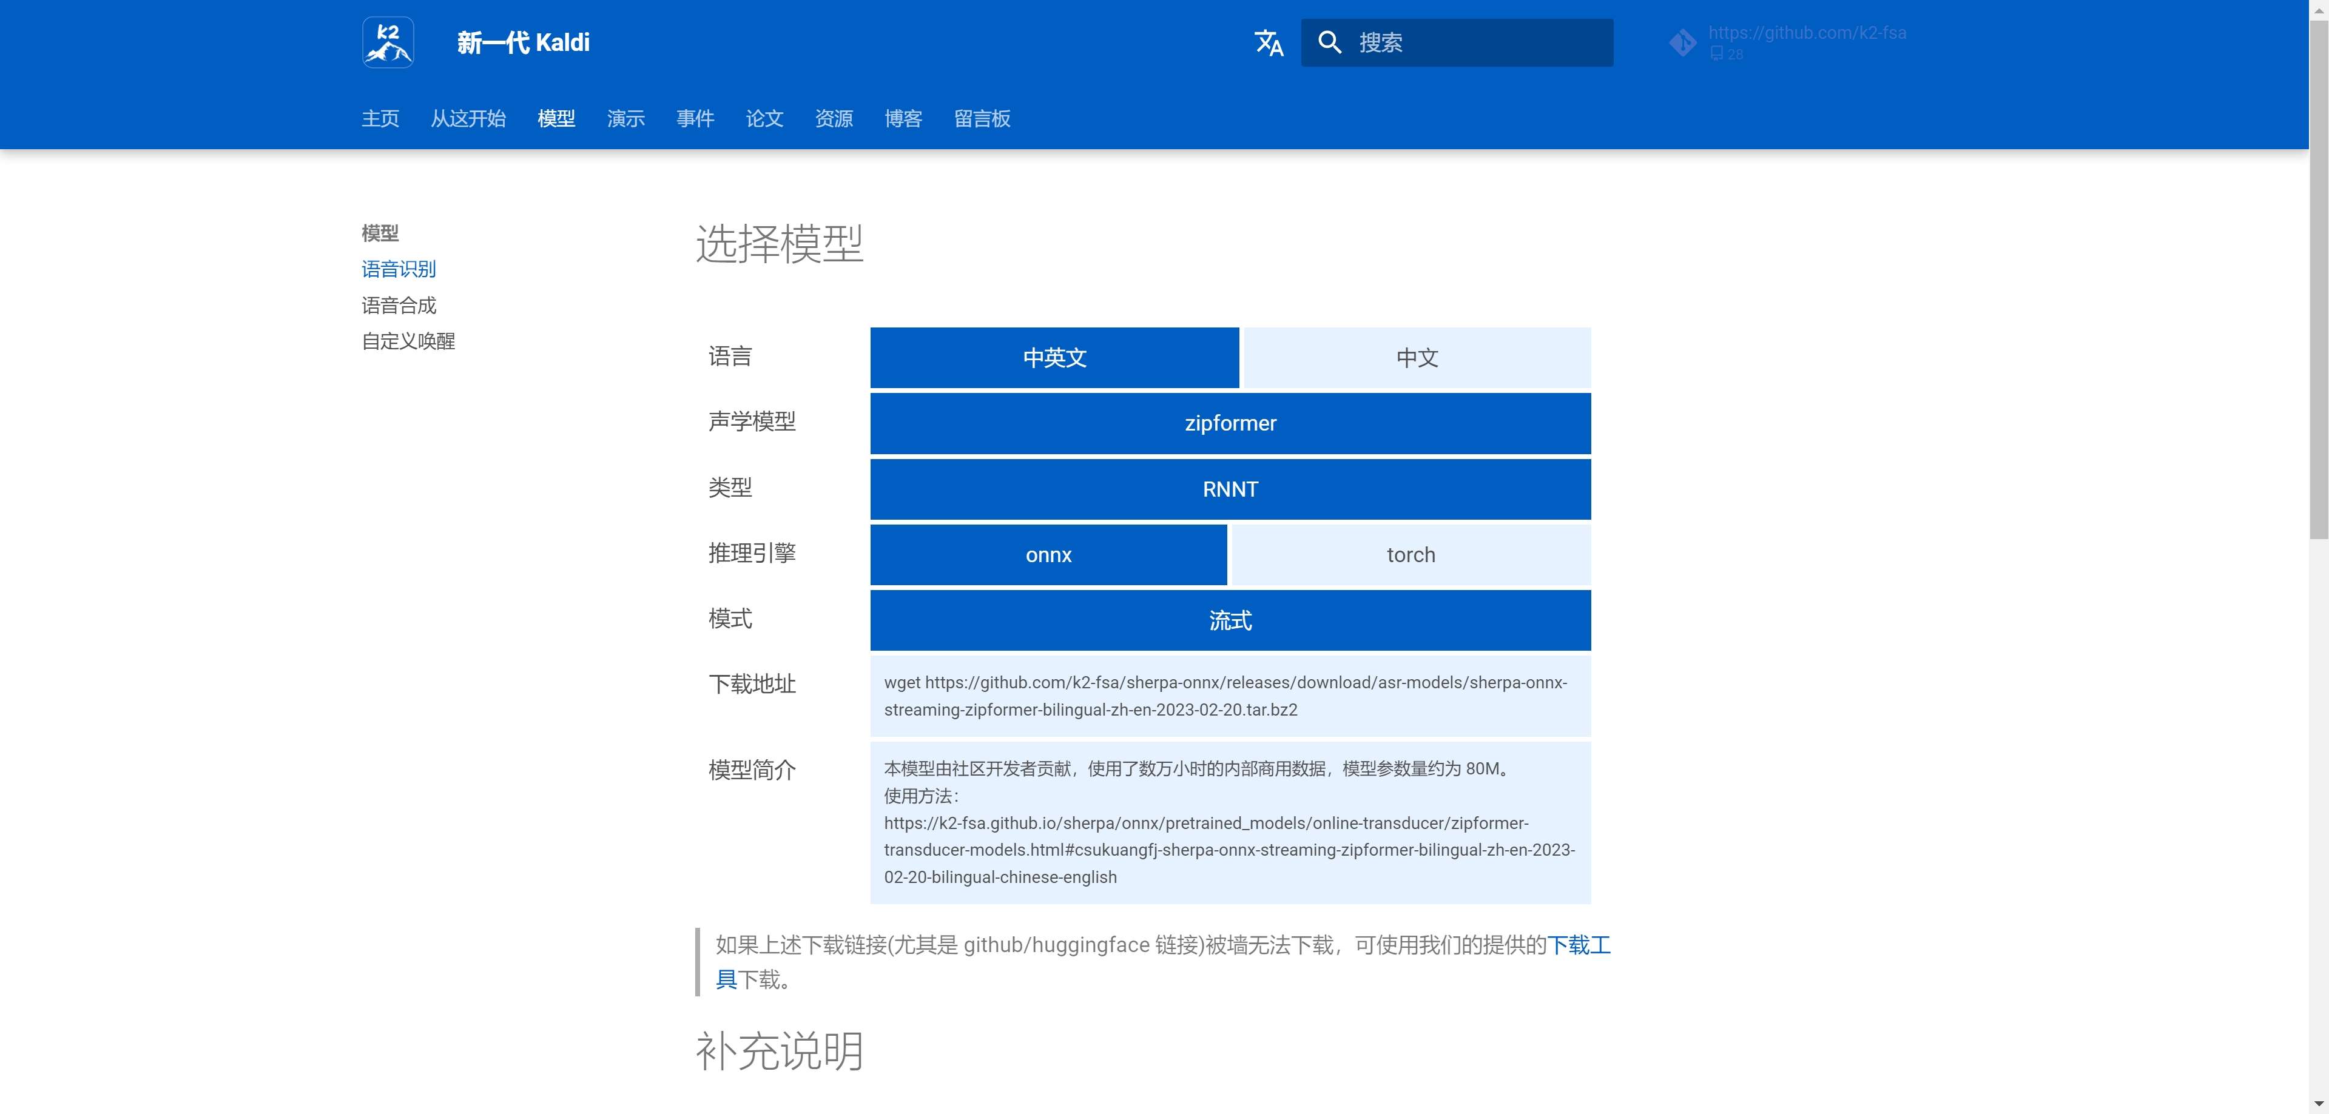This screenshot has width=2329, height=1114.
Task: Open the language translation selector icon
Action: pyautogui.click(x=1269, y=42)
